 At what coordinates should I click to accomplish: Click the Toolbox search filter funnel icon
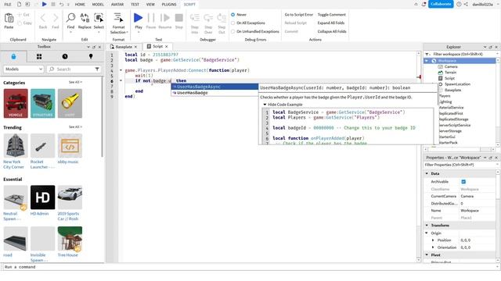pyautogui.click(x=97, y=69)
